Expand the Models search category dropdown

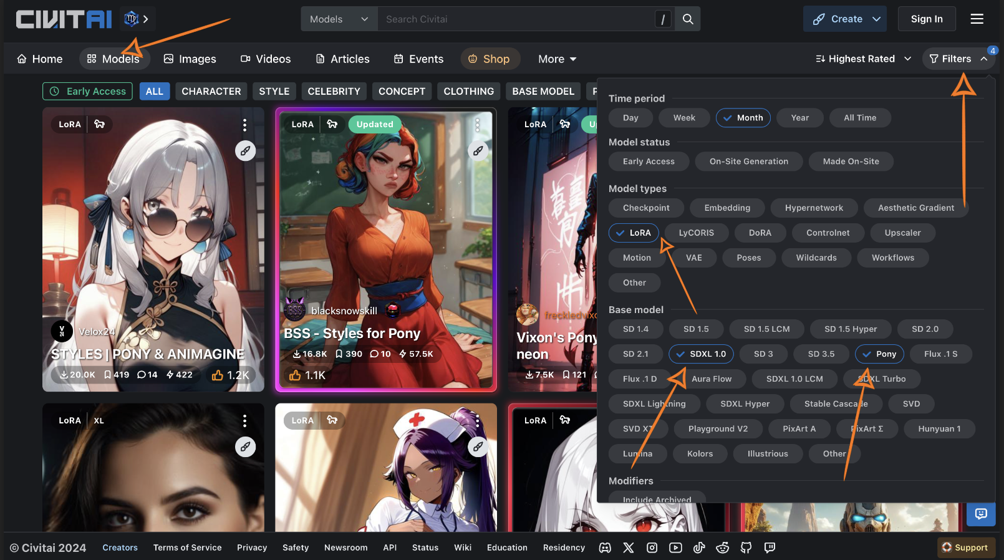[339, 19]
